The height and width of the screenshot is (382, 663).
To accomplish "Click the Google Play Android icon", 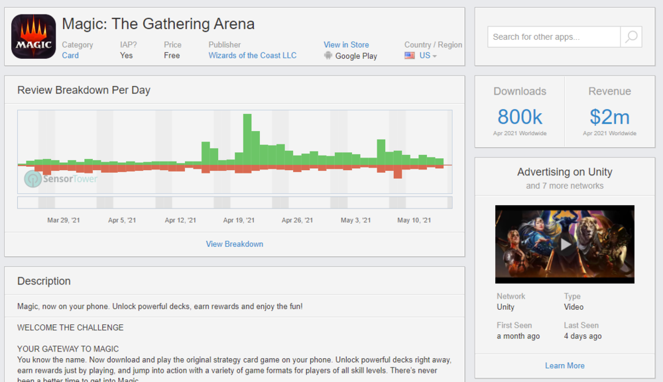I will coord(328,56).
